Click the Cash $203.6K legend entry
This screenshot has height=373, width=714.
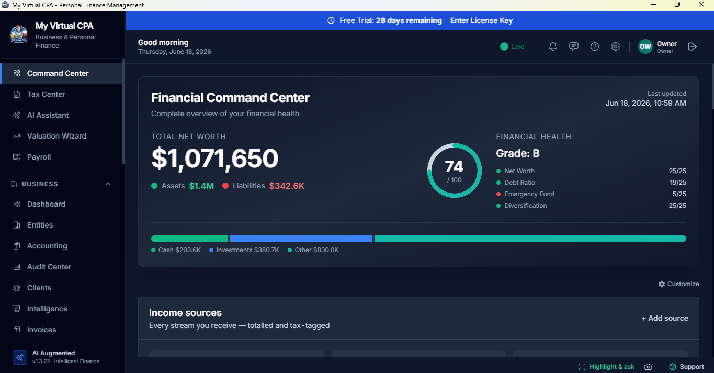pos(176,250)
